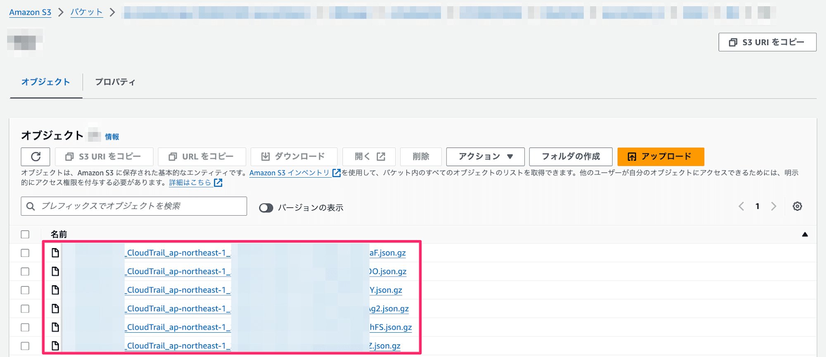Select checkbox for hFS.json.gz object
Image resolution: width=826 pixels, height=357 pixels.
point(25,327)
